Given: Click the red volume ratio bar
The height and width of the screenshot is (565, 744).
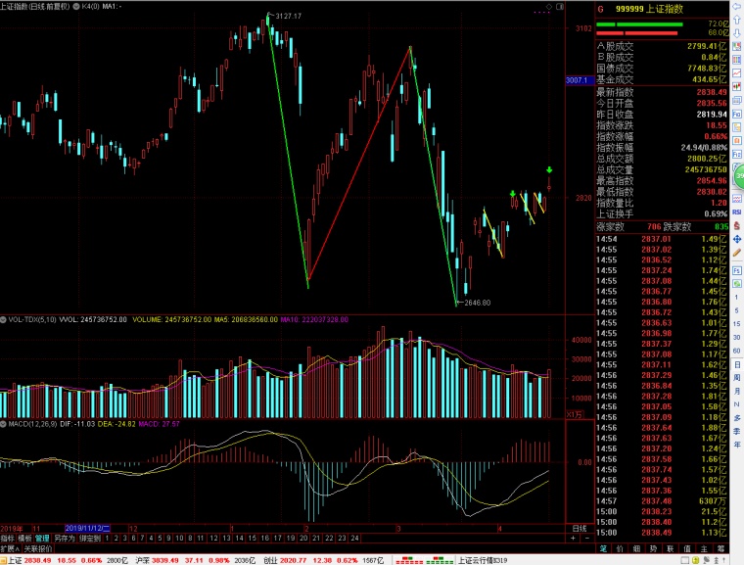Looking at the screenshot, I should [636, 33].
